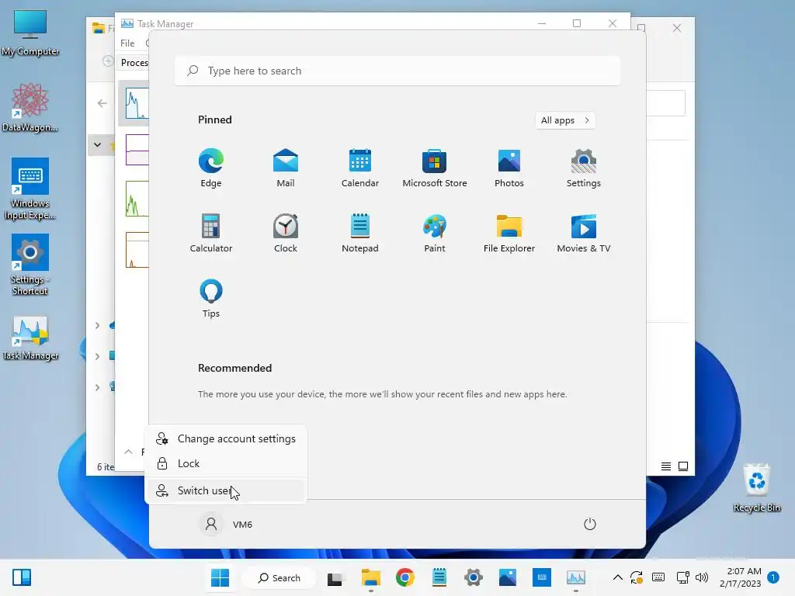
Task: Open Photos from the taskbar
Action: pos(508,577)
